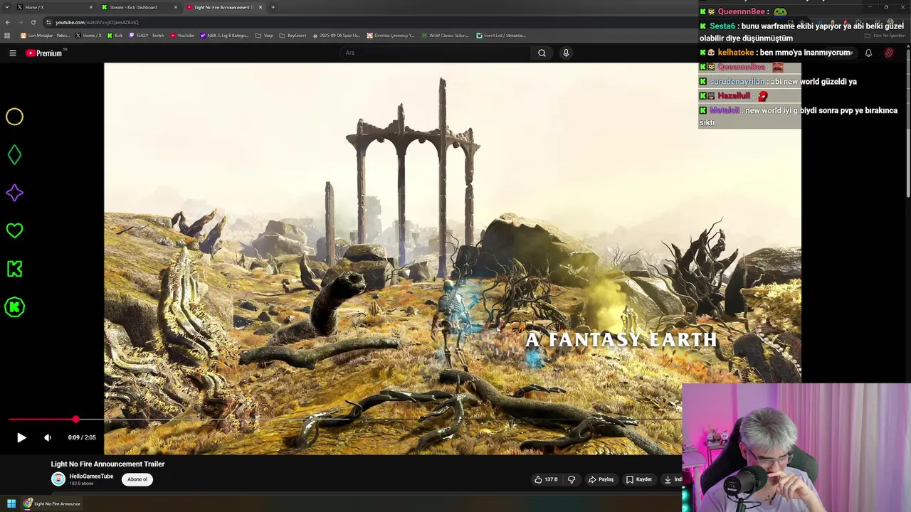Dislike the video with thumbs down
Viewport: 911px width, 512px height.
[572, 479]
